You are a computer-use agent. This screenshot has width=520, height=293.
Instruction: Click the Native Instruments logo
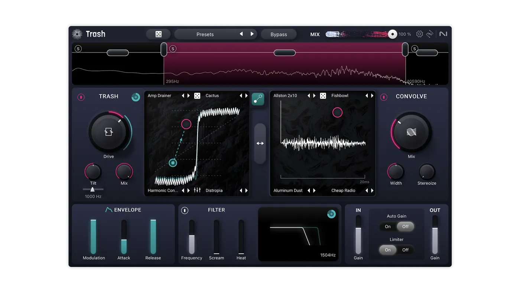click(443, 34)
